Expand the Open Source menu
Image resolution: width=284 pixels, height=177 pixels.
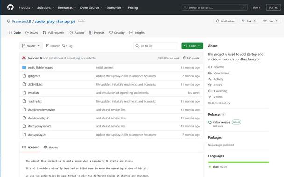91,7
